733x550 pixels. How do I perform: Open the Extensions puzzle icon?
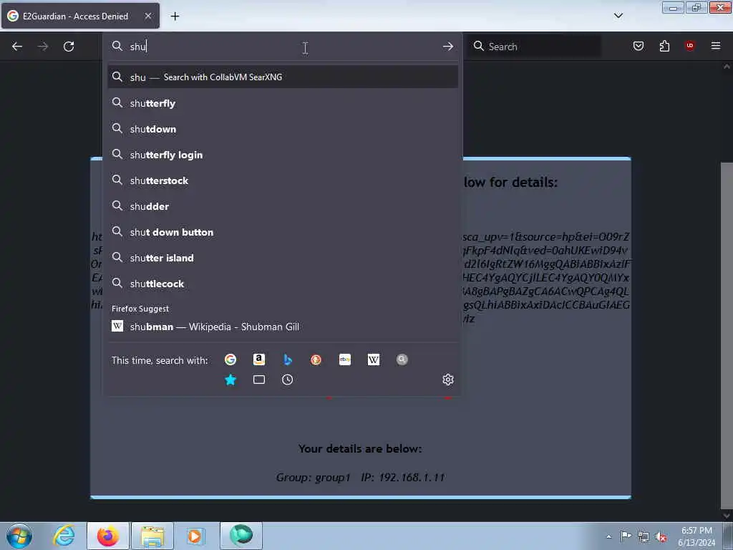pyautogui.click(x=664, y=46)
